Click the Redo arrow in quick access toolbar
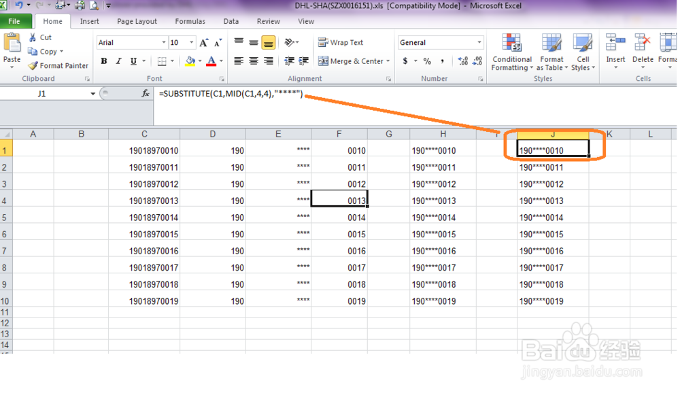 pyautogui.click(x=39, y=5)
